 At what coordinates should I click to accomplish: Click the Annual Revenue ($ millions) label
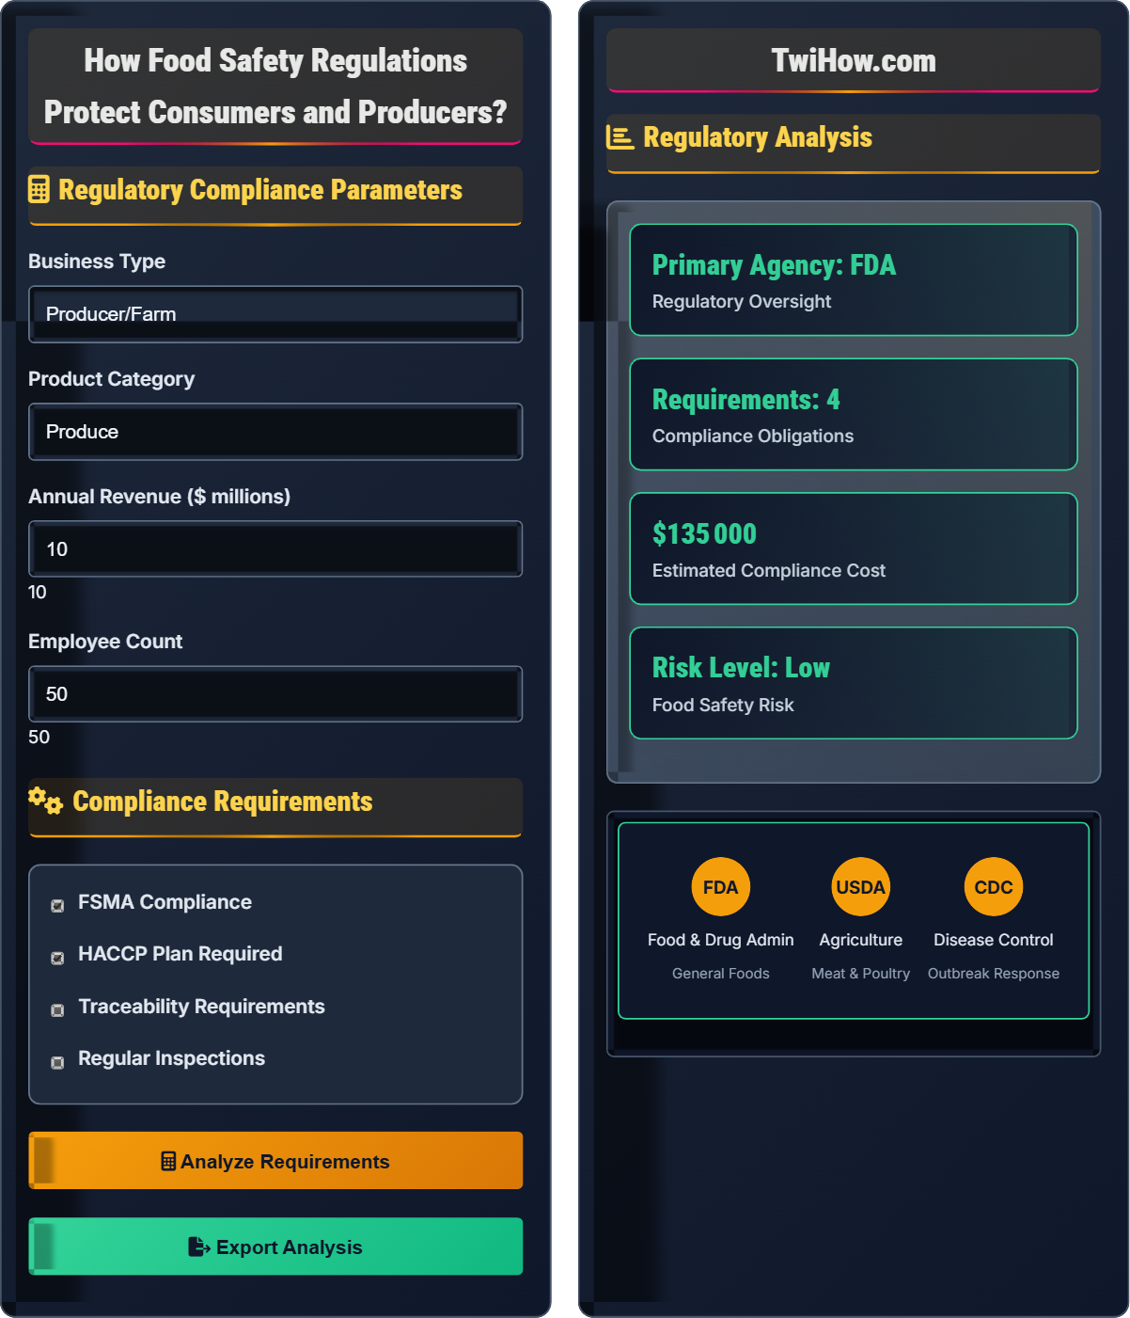coord(160,497)
